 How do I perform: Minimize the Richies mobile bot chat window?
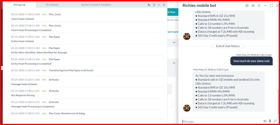(265, 6)
